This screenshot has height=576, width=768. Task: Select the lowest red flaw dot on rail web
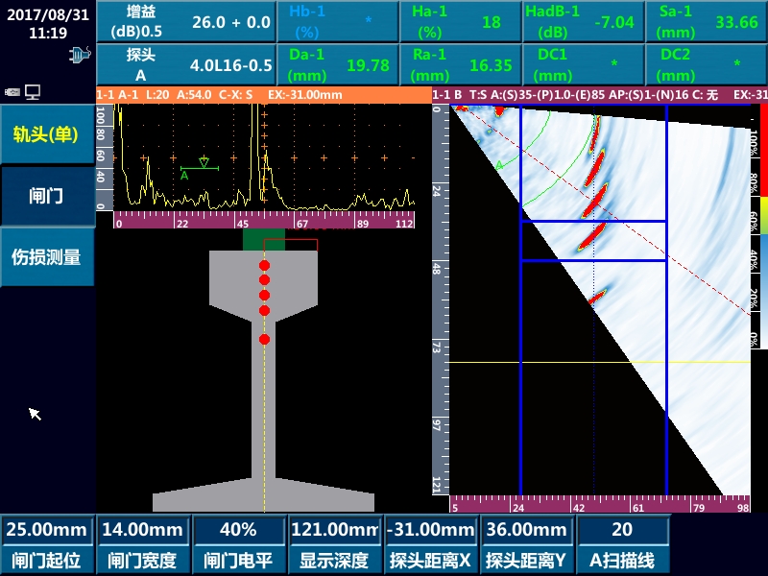pyautogui.click(x=264, y=339)
